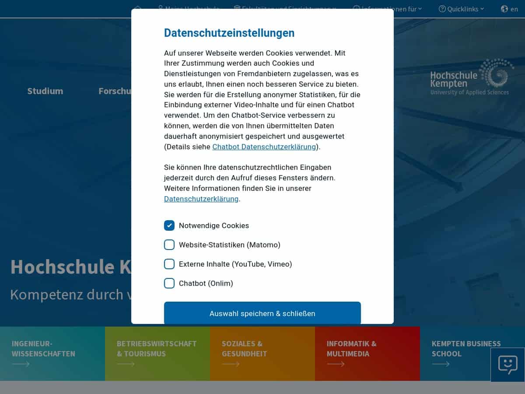The height and width of the screenshot is (394, 525).
Task: Enable Chatbot (Onlim) checkbox
Action: click(169, 283)
